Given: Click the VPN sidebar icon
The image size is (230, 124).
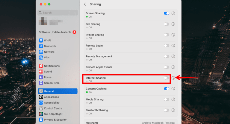Looking at the screenshot, I should (41, 58).
